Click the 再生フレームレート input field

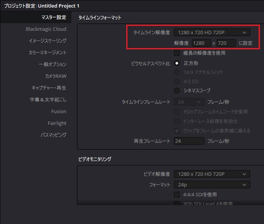coord(189,141)
